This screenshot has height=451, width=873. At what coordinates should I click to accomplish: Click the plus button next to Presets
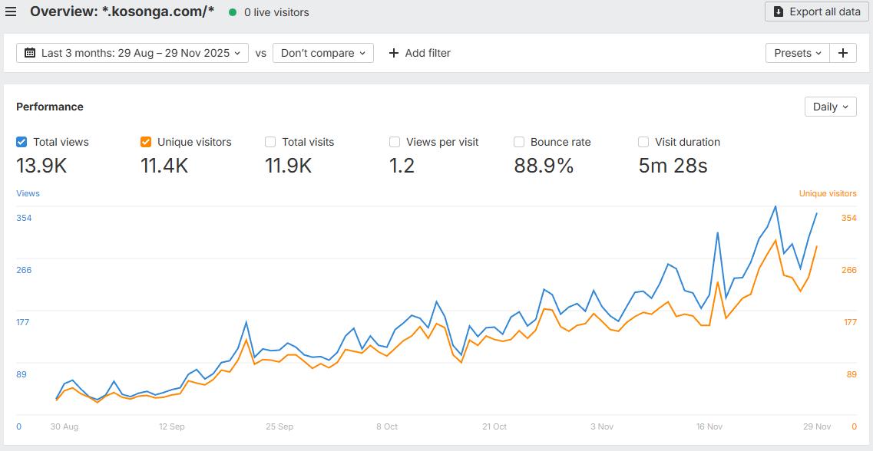pos(843,54)
